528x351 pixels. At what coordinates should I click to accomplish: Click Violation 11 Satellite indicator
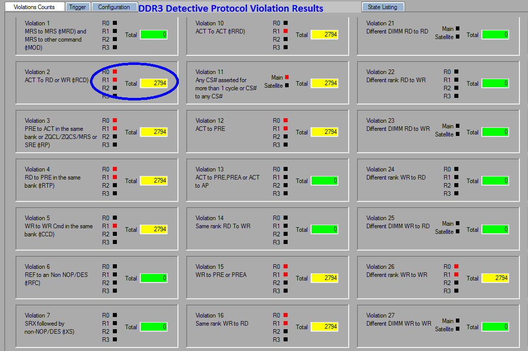(x=287, y=85)
